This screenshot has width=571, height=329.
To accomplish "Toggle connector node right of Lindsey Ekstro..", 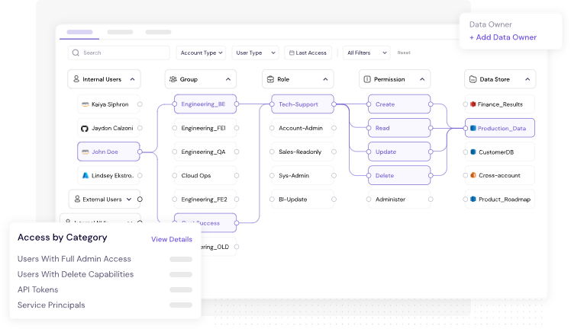I will point(140,175).
